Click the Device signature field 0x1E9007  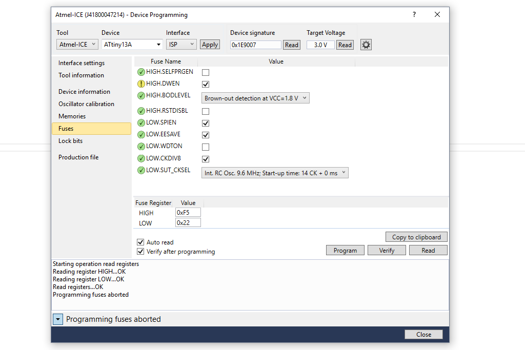click(x=255, y=45)
